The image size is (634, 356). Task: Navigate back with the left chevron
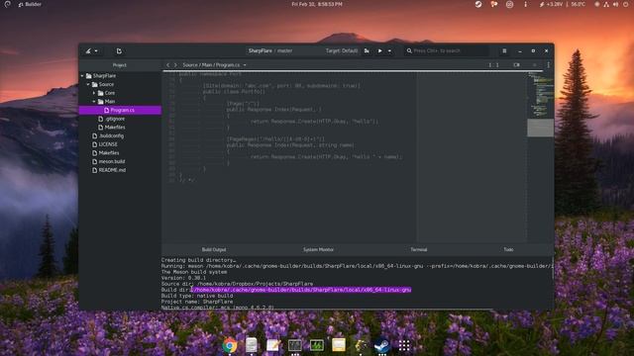(x=167, y=65)
